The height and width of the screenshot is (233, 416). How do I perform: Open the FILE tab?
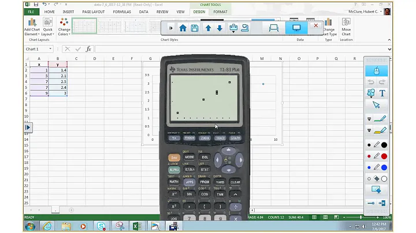pyautogui.click(x=31, y=12)
